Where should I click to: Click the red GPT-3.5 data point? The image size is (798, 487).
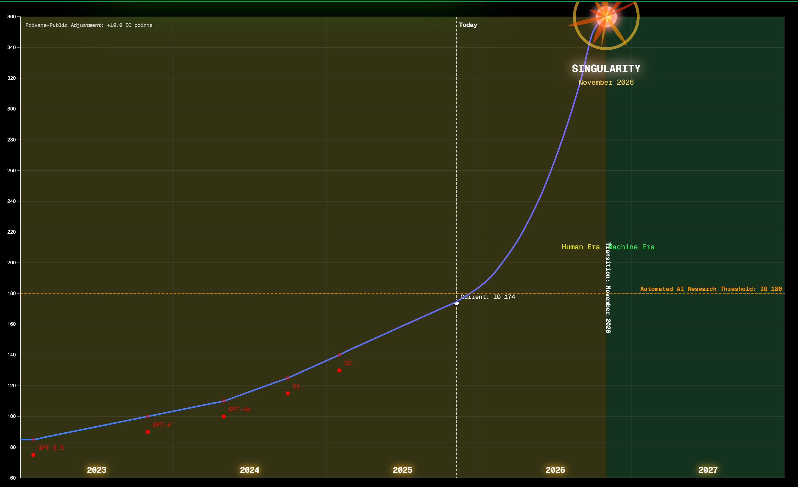pyautogui.click(x=33, y=455)
